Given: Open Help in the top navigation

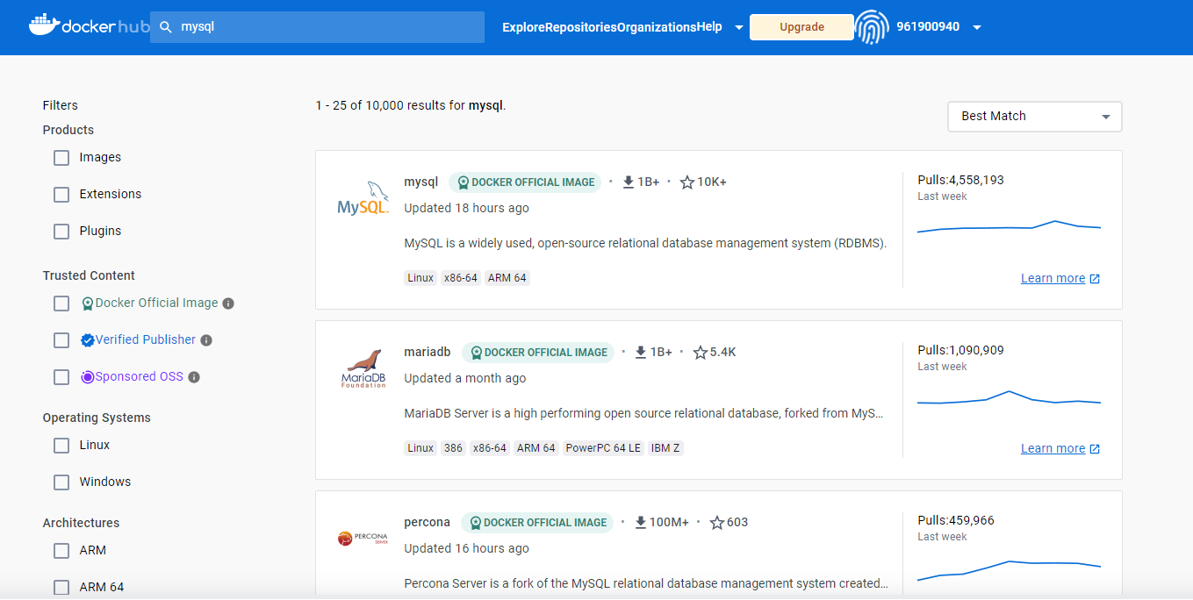Looking at the screenshot, I should [709, 27].
